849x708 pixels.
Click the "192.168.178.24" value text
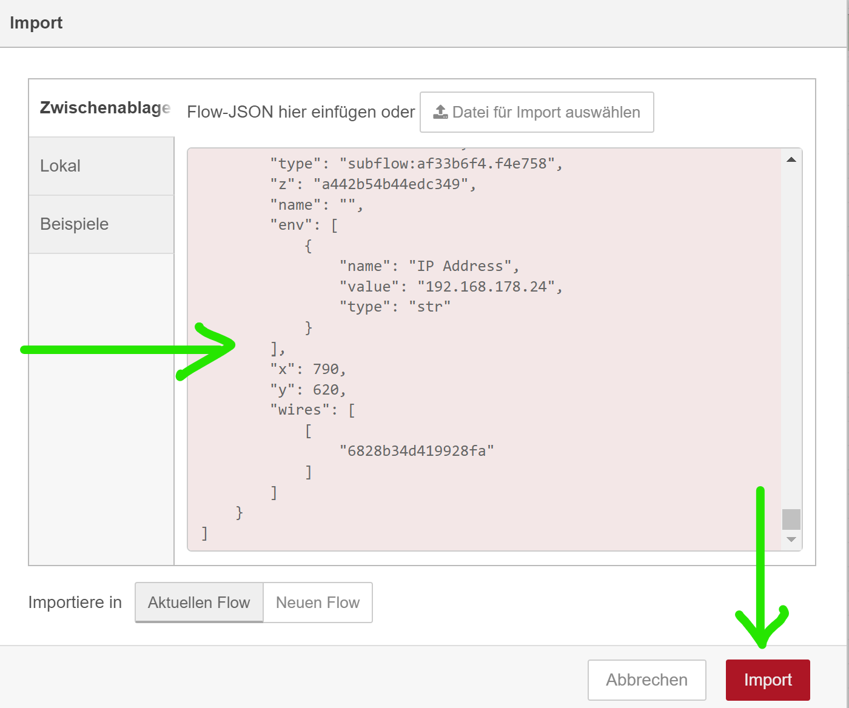(486, 287)
